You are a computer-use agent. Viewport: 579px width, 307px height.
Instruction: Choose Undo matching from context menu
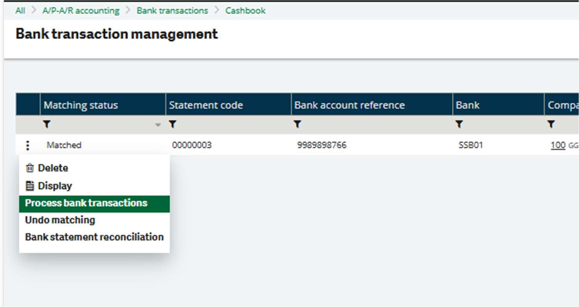(60, 220)
